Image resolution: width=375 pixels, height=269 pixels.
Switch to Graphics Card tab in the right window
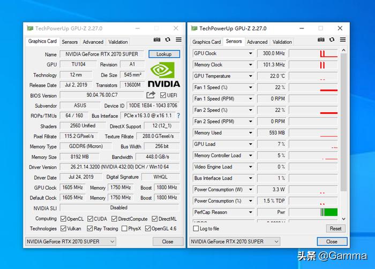(x=206, y=42)
